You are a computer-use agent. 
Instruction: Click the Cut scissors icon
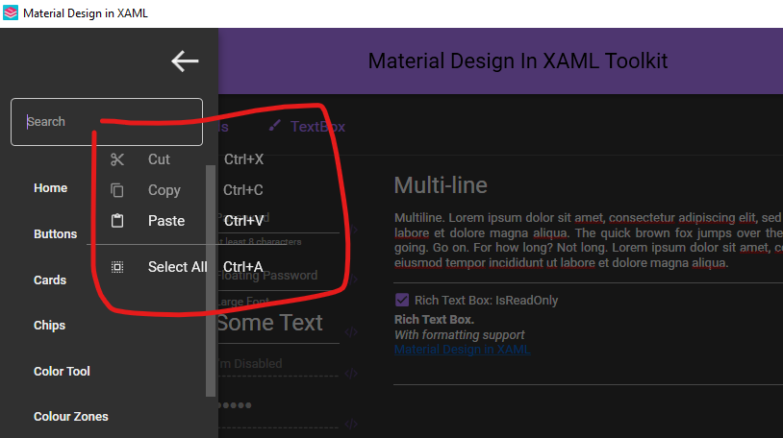pyautogui.click(x=117, y=159)
